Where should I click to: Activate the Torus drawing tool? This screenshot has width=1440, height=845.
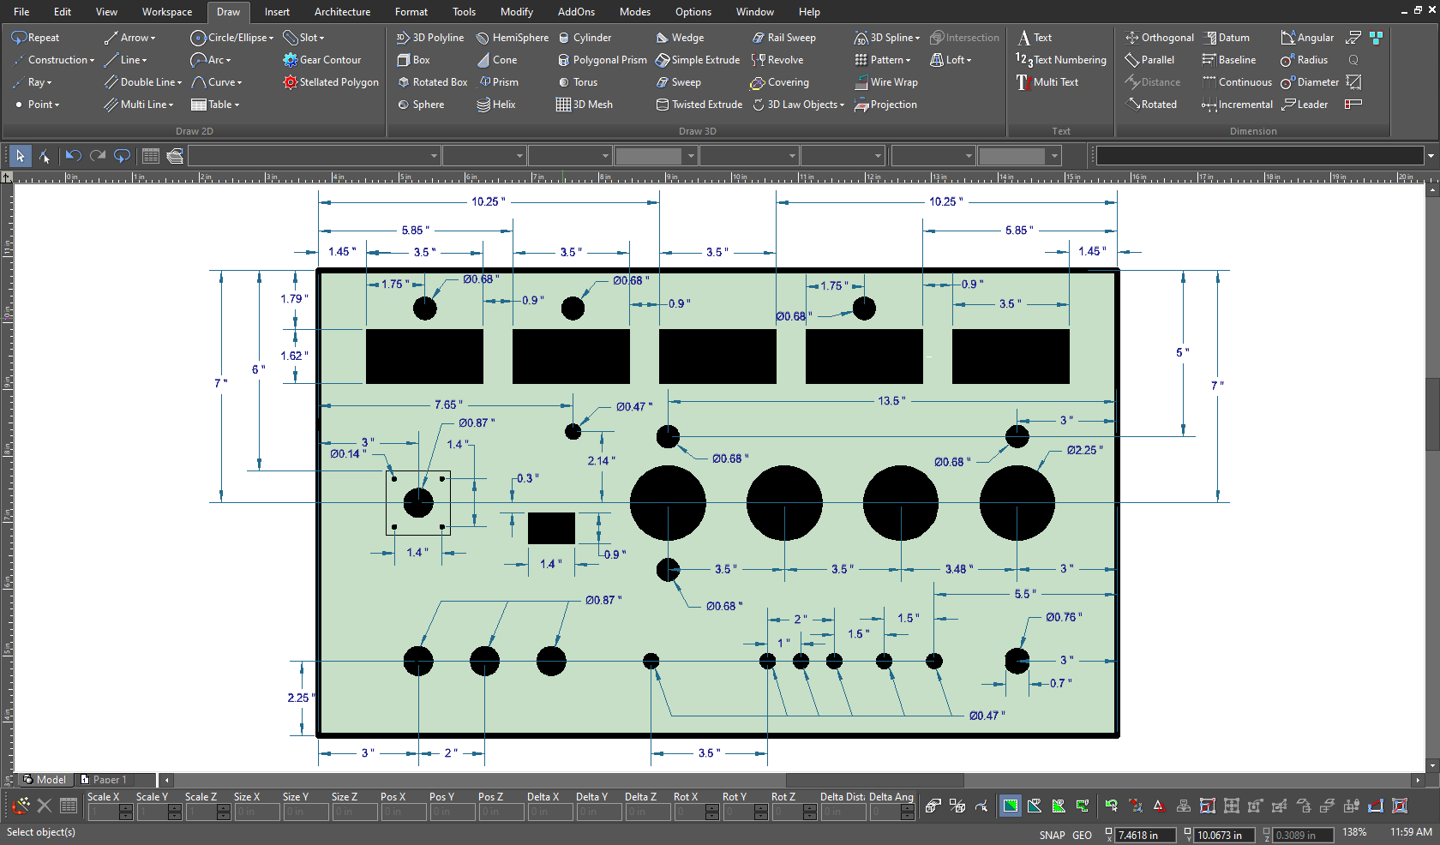pyautogui.click(x=580, y=81)
